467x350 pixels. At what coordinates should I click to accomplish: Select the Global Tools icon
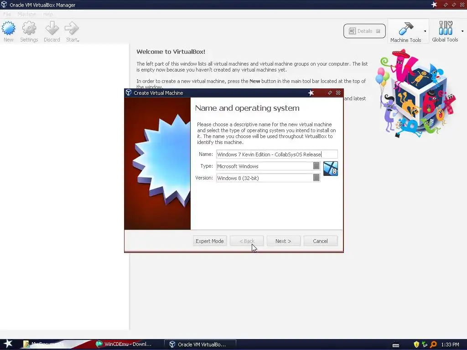(445, 28)
